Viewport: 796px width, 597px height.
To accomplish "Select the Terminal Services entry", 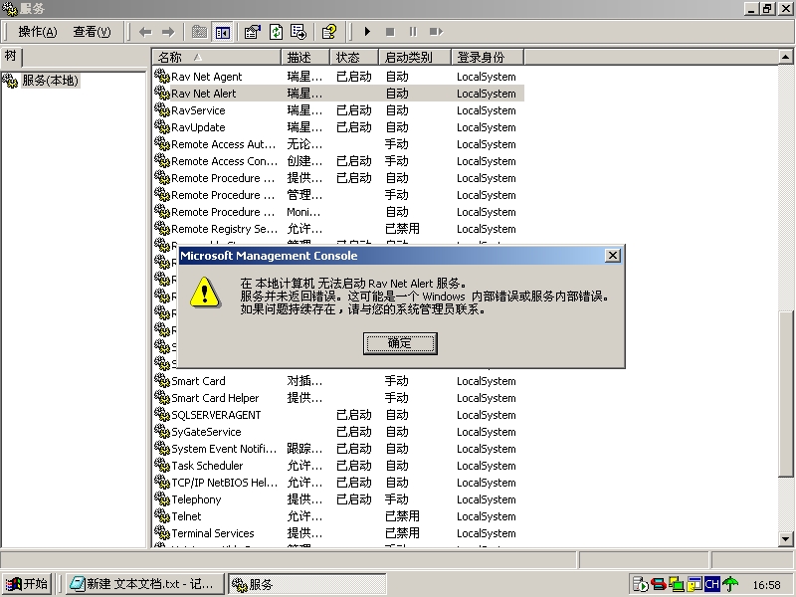I will point(212,533).
